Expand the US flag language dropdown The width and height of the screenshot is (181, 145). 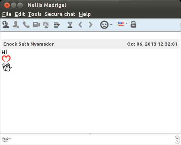(x=123, y=24)
